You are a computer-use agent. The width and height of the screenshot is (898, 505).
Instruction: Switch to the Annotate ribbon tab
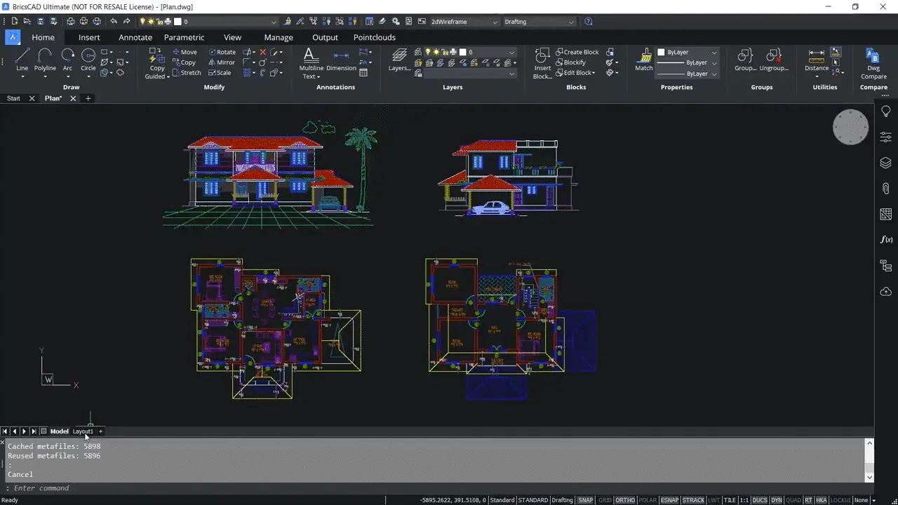(135, 37)
